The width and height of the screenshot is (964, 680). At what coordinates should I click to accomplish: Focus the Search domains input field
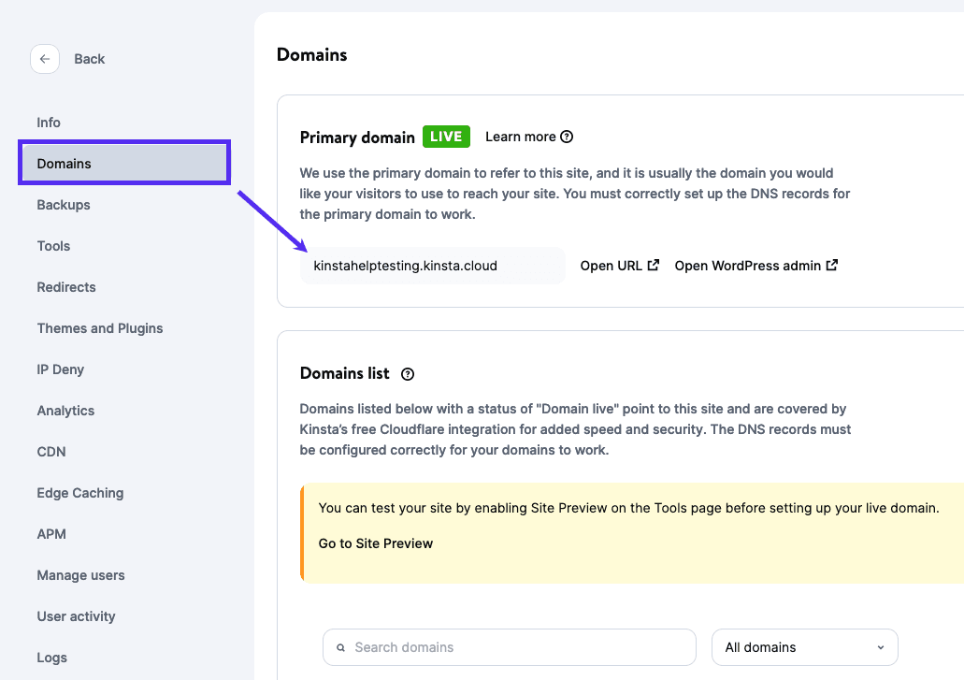(519, 647)
